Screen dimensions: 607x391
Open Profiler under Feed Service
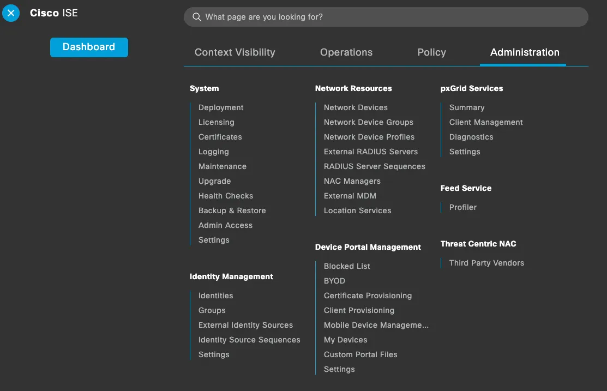point(462,207)
